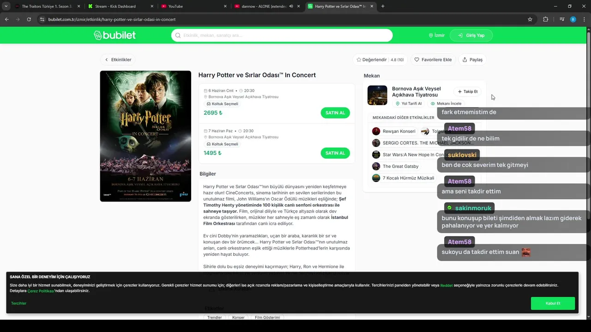Click the Giriş Yap login button
This screenshot has height=332, width=591.
coord(471,36)
